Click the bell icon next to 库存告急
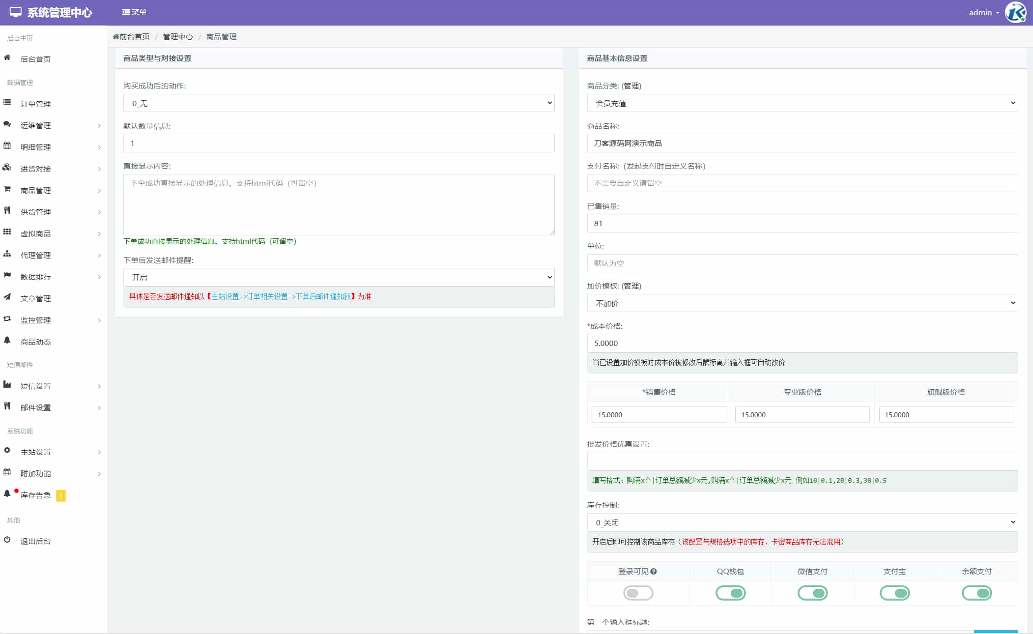The height and width of the screenshot is (634, 1033). pyautogui.click(x=7, y=494)
